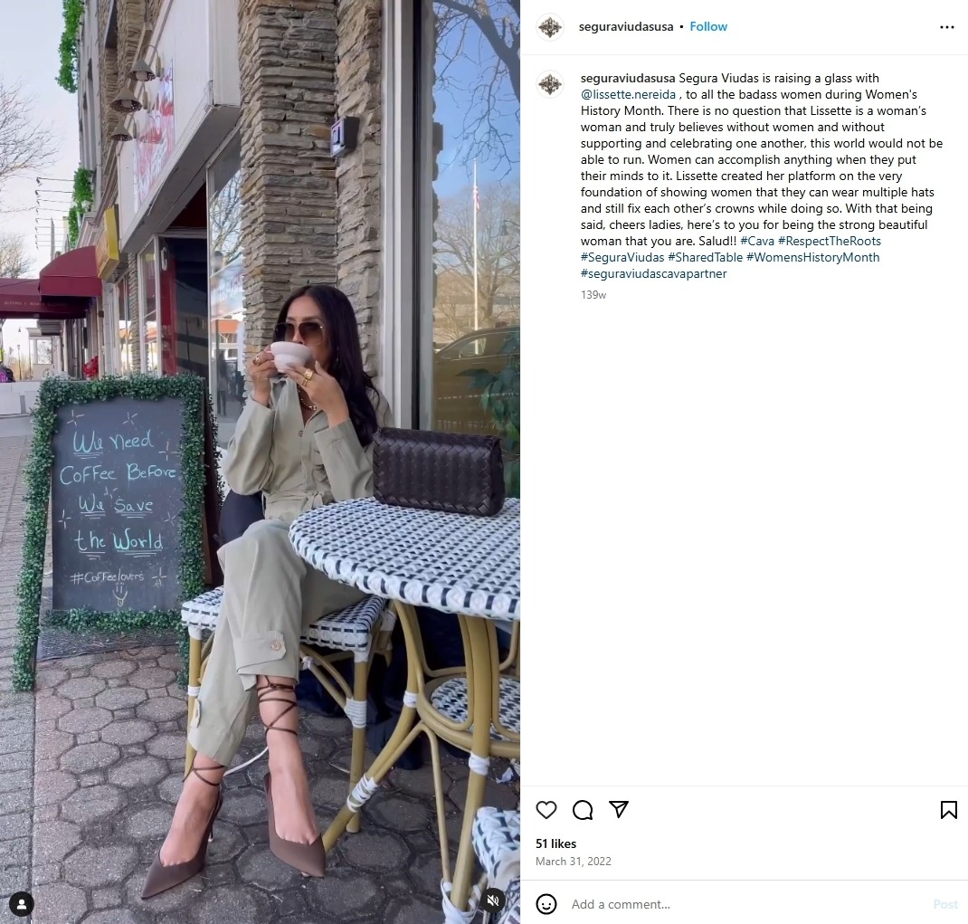This screenshot has height=924, width=968.
Task: Open emoji picker smiley icon
Action: [x=546, y=904]
